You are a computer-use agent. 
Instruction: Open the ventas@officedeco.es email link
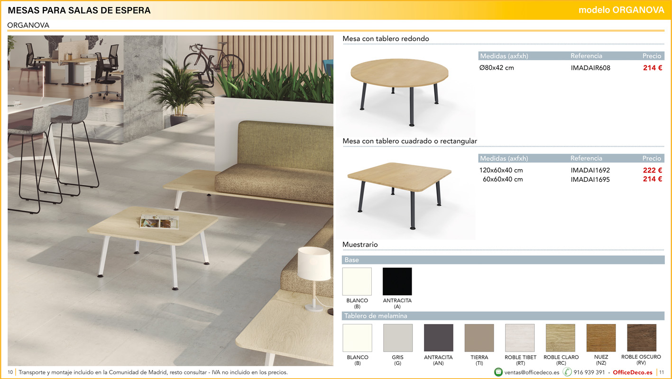point(532,372)
